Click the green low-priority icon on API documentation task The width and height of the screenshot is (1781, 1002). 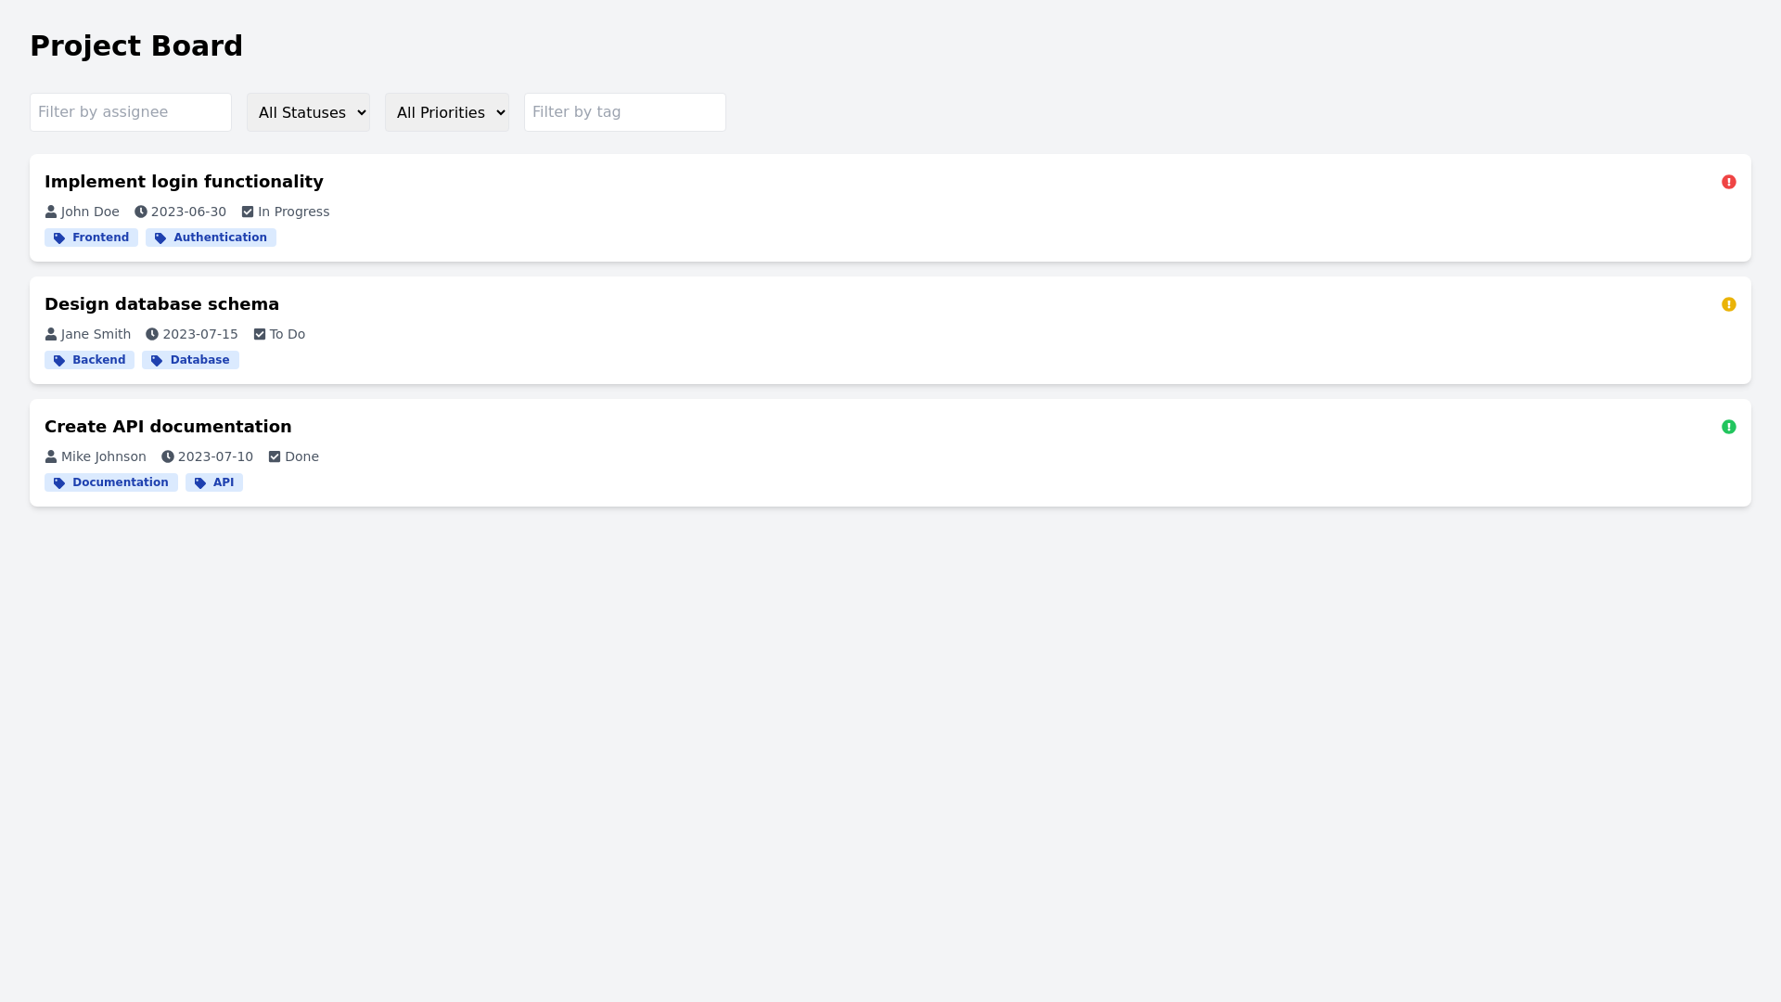[1729, 427]
